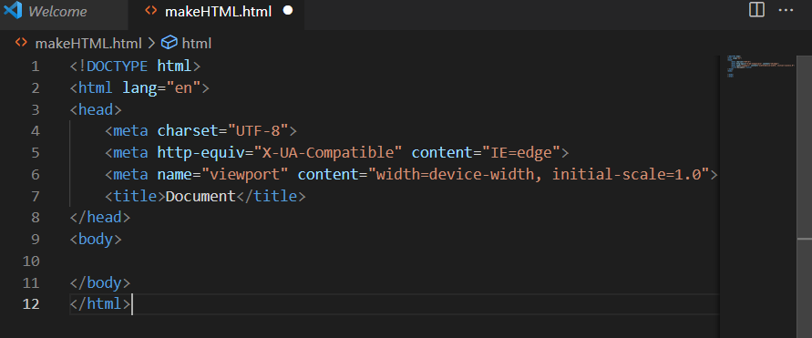
Task: Click the unsaved dot on makeHTML.html tab
Action: [289, 11]
